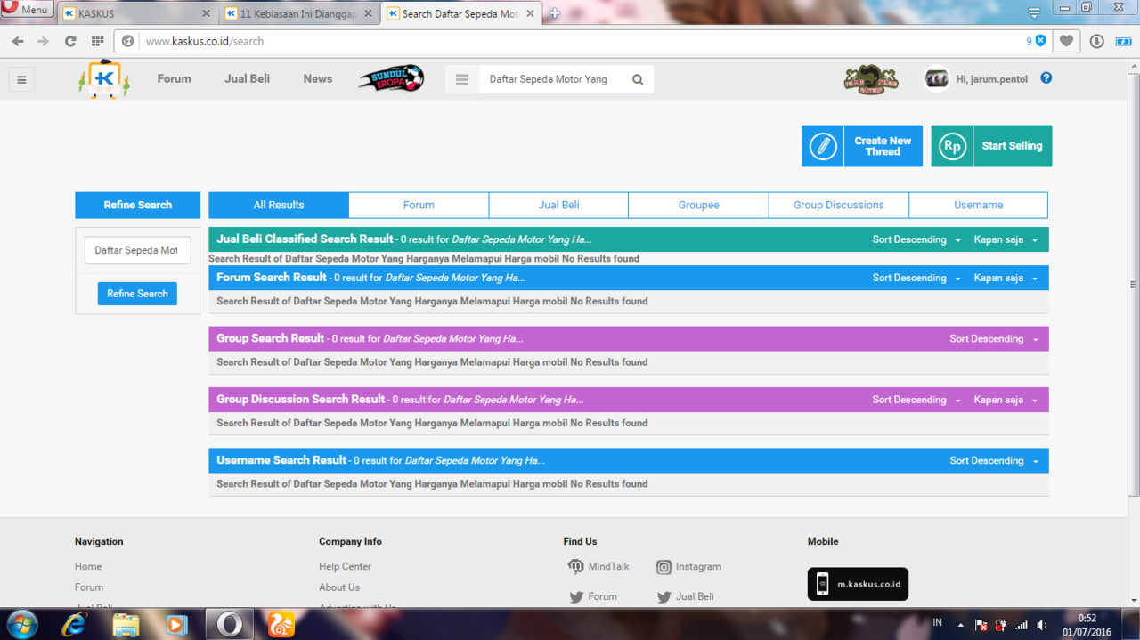Select the Forum results tab

[x=419, y=205]
